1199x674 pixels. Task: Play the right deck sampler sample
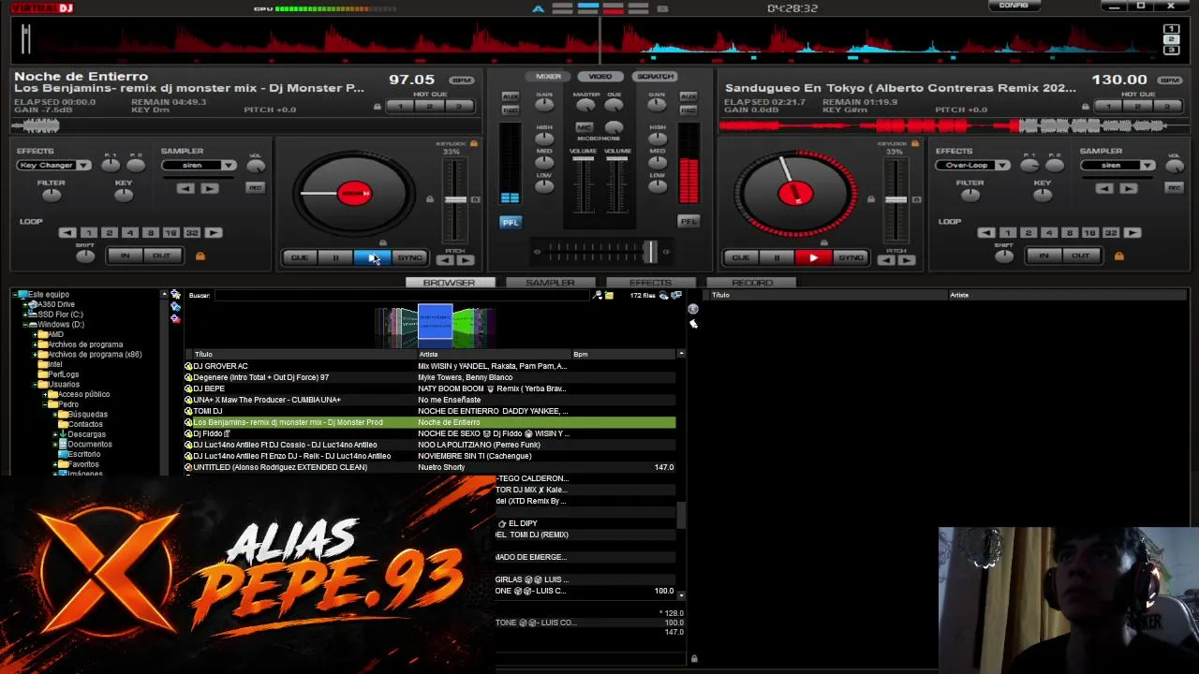click(x=1128, y=188)
